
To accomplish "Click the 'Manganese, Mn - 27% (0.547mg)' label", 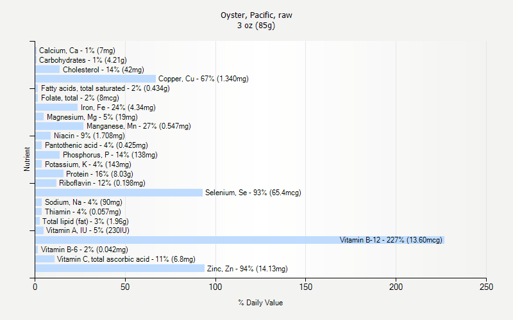I will [139, 126].
